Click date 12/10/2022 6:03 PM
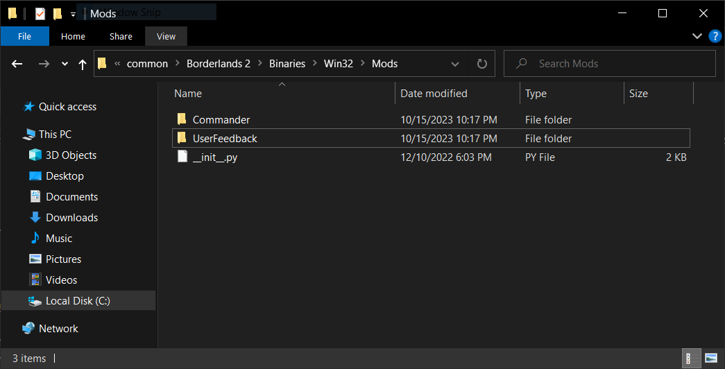 pyautogui.click(x=445, y=157)
